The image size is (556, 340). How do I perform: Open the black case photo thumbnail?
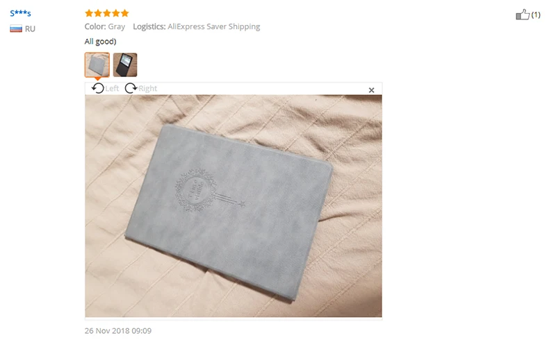tap(125, 65)
